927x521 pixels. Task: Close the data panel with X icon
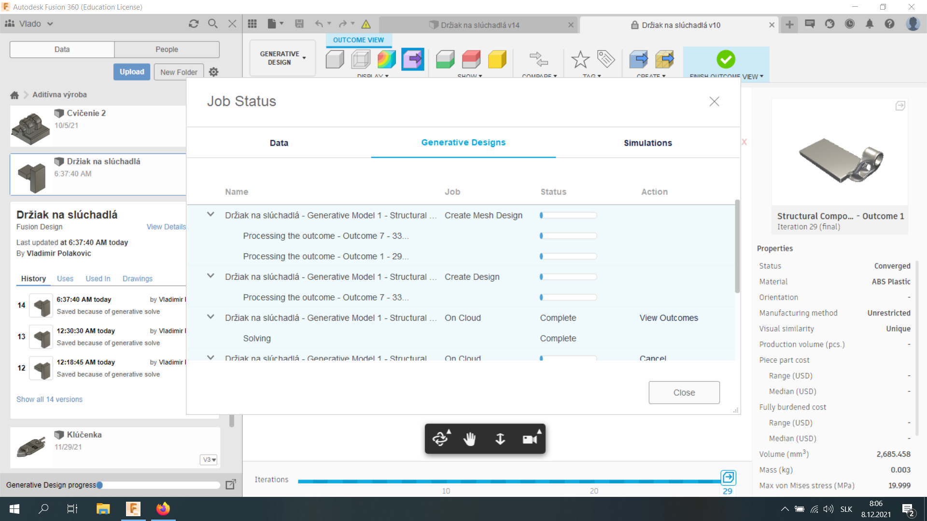[x=232, y=24]
